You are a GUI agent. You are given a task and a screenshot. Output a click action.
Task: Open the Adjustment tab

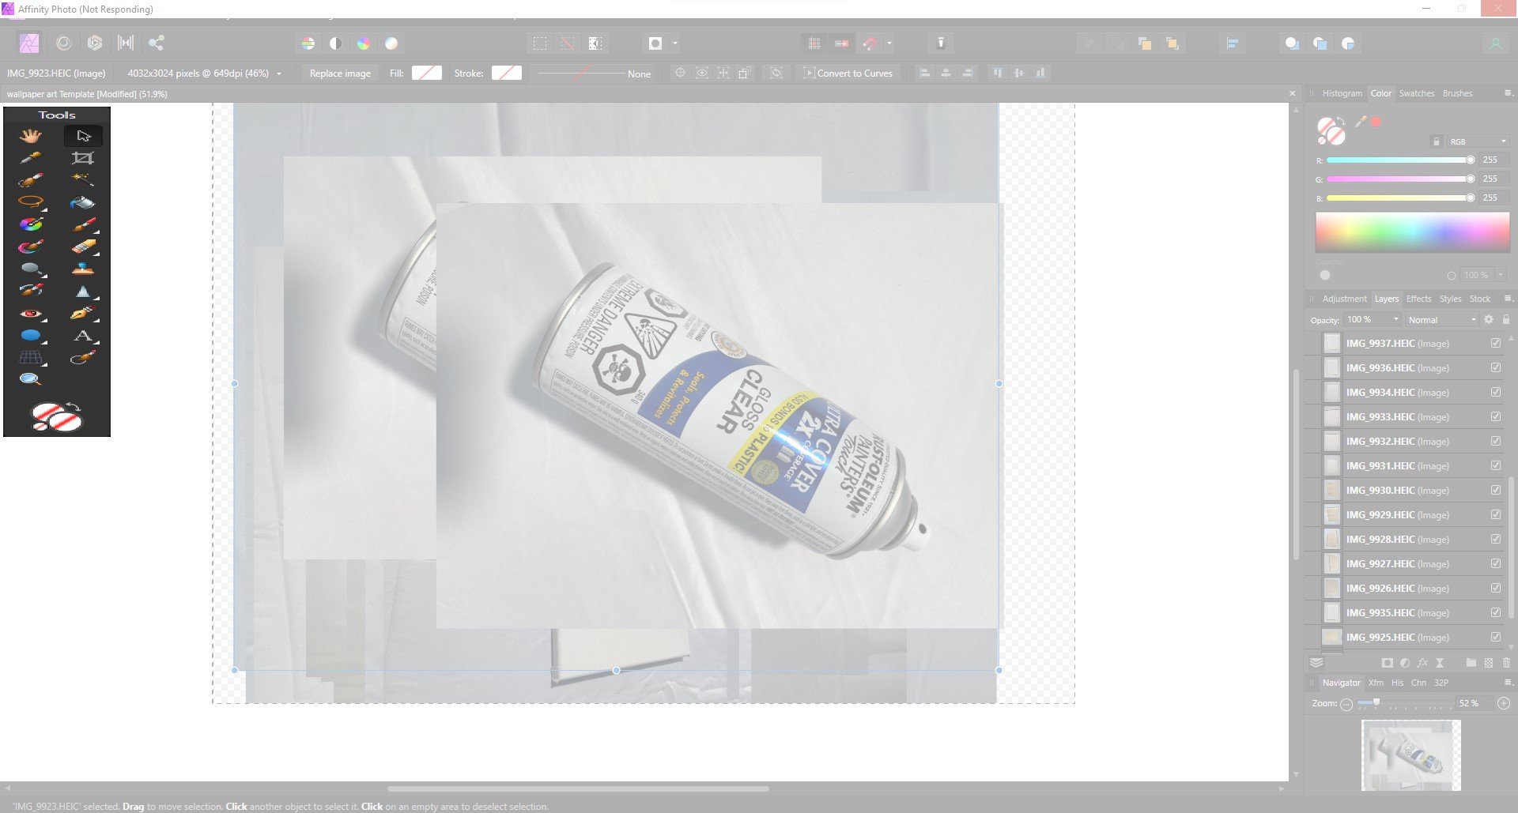point(1344,299)
